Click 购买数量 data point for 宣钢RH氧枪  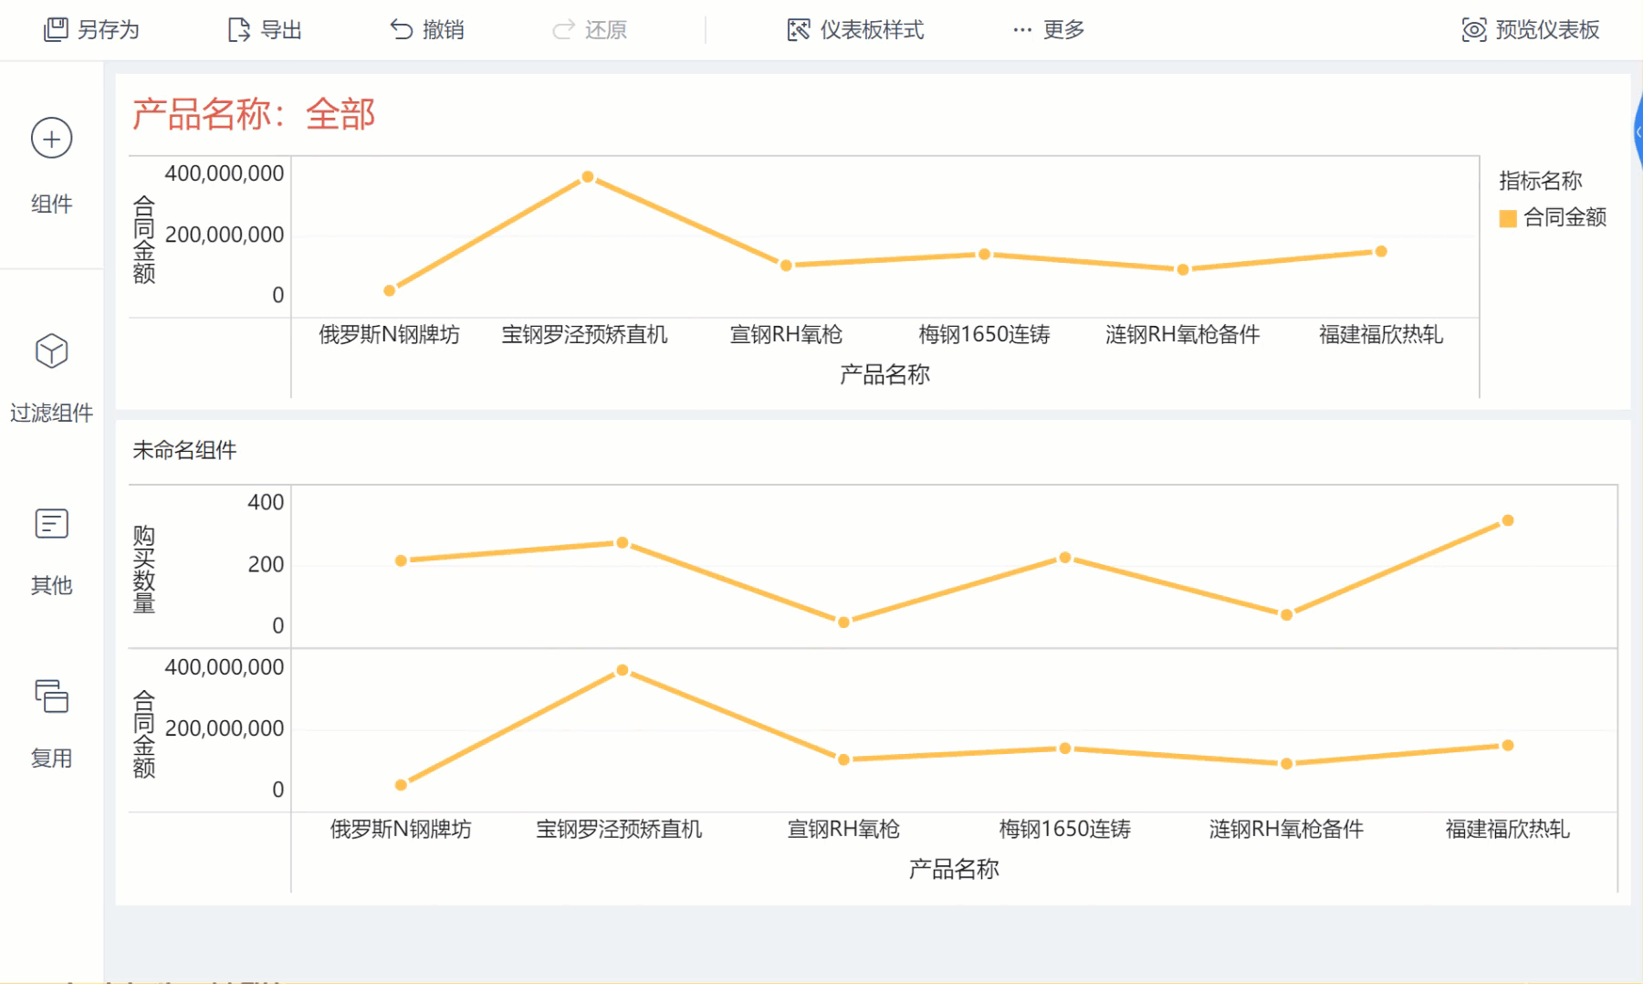click(x=844, y=623)
